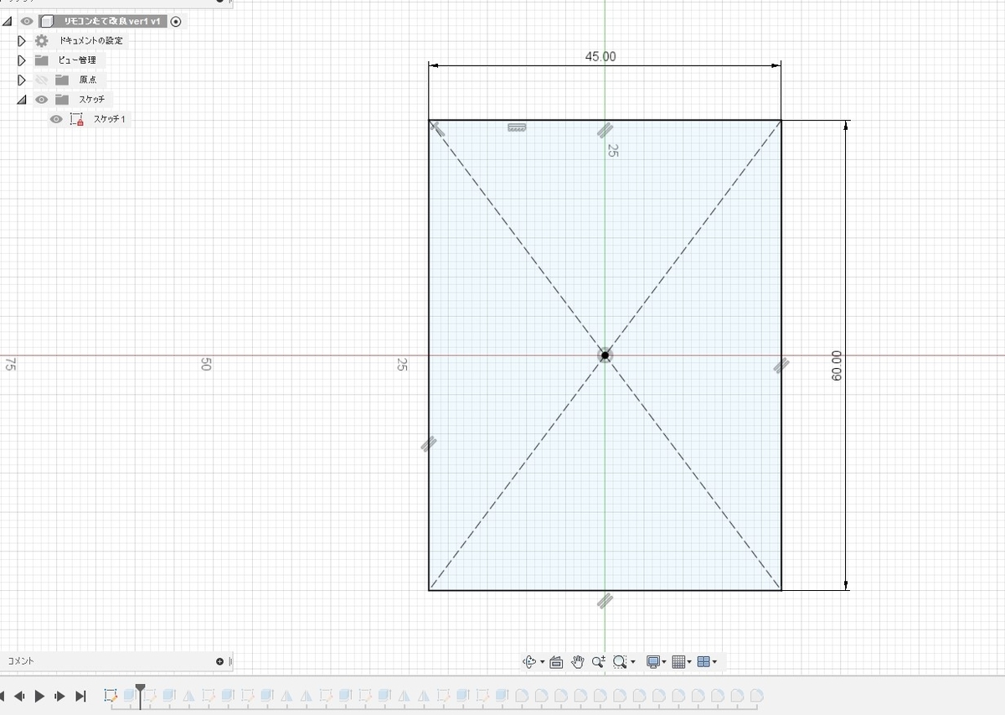Click the comments panel resize grip
The image size is (1005, 715).
pos(230,661)
